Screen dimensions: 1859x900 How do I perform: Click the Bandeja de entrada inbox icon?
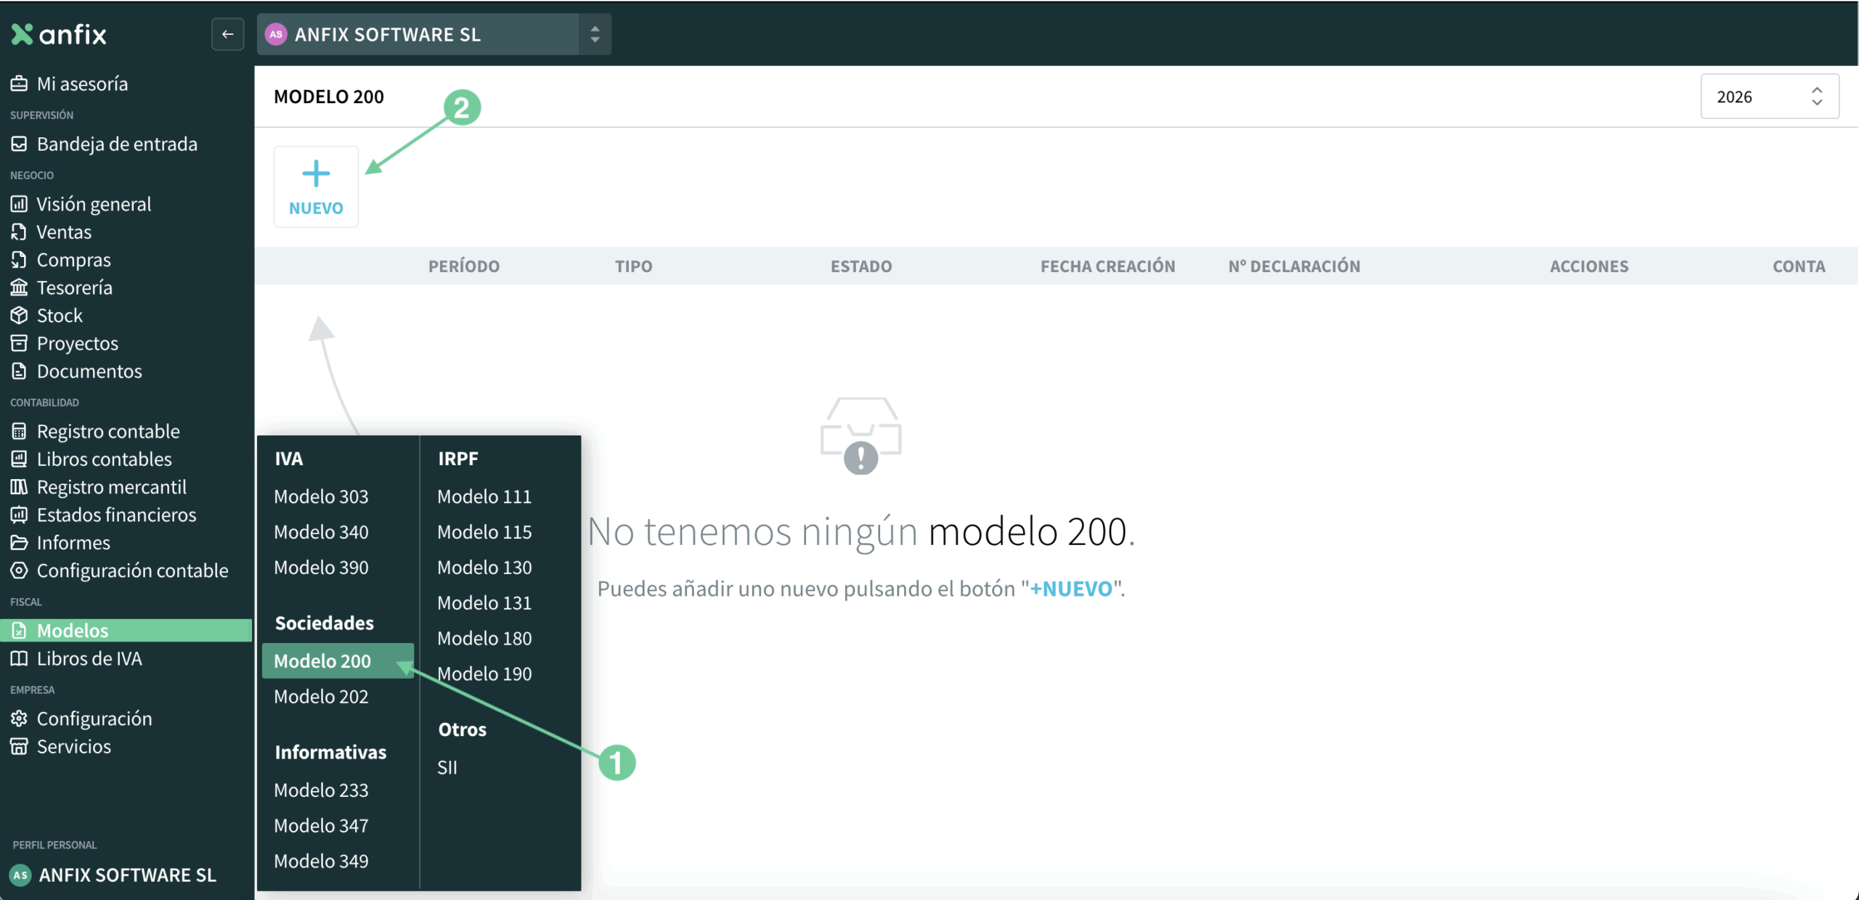(x=19, y=144)
